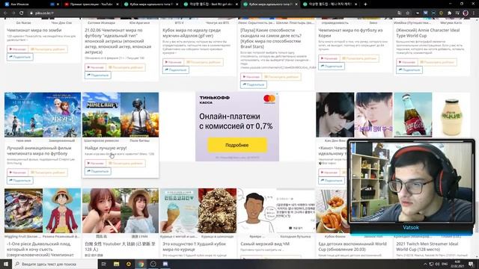The width and height of the screenshot is (479, 269).
Task: Switch to the fourth browser tab
Action: click(210, 4)
